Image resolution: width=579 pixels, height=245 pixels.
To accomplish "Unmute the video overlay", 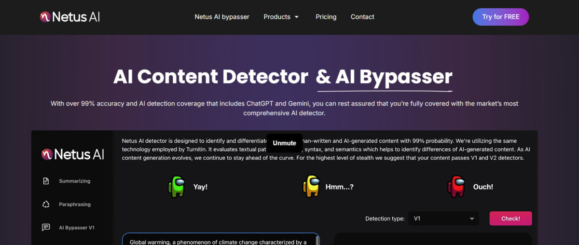I will click(x=285, y=143).
